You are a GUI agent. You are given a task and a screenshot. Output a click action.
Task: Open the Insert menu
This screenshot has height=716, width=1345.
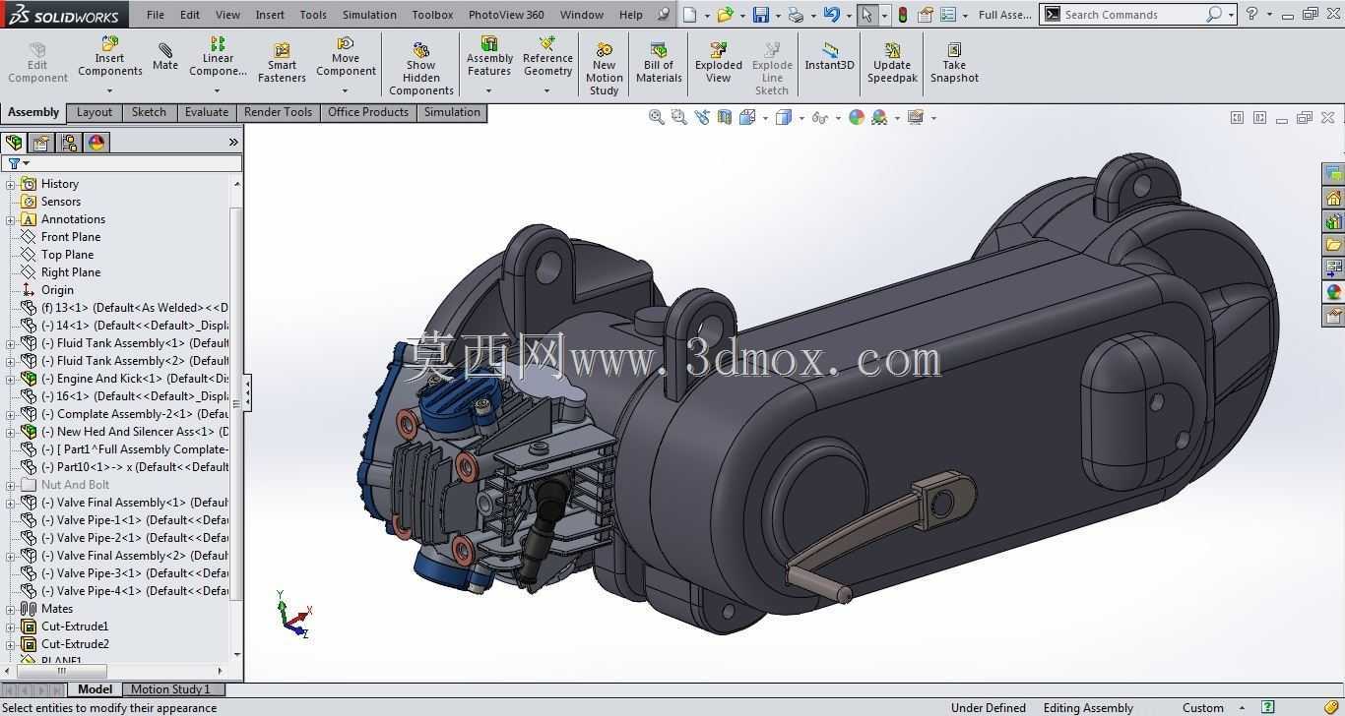270,15
